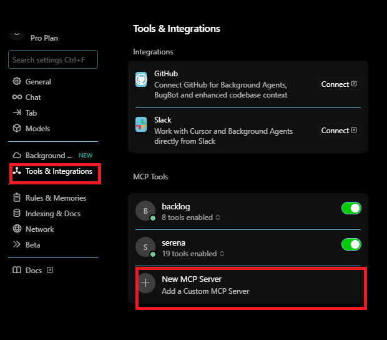Click the serena server avatar S
This screenshot has width=387, height=340.
145,247
